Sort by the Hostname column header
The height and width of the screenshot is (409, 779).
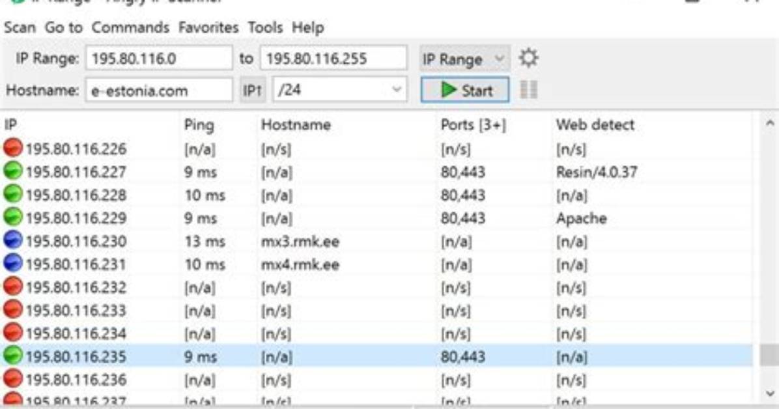(x=296, y=124)
